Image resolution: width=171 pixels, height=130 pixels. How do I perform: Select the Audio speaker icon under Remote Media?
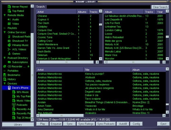[x=9, y=19]
